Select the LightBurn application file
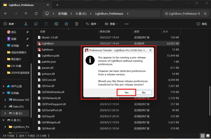Viewport: 211px width, 139px height. [x=108, y=44]
